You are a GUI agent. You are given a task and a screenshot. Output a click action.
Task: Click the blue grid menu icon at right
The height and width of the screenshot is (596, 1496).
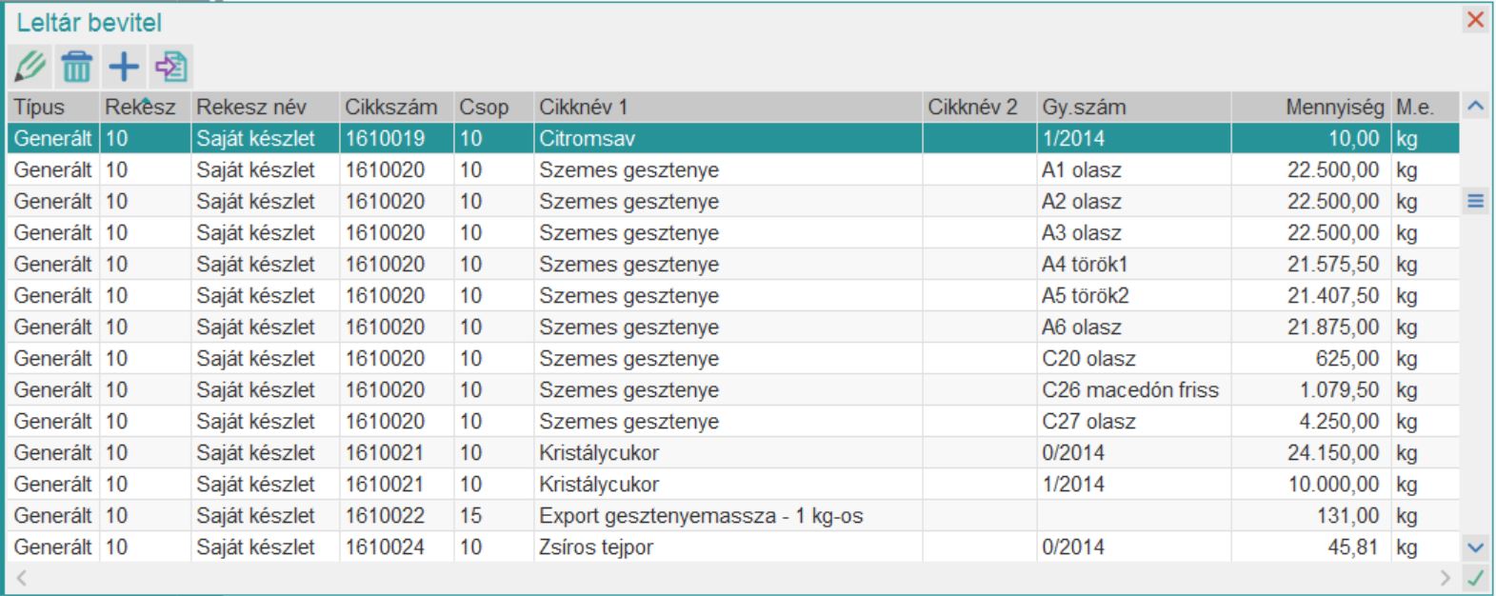tap(1475, 201)
